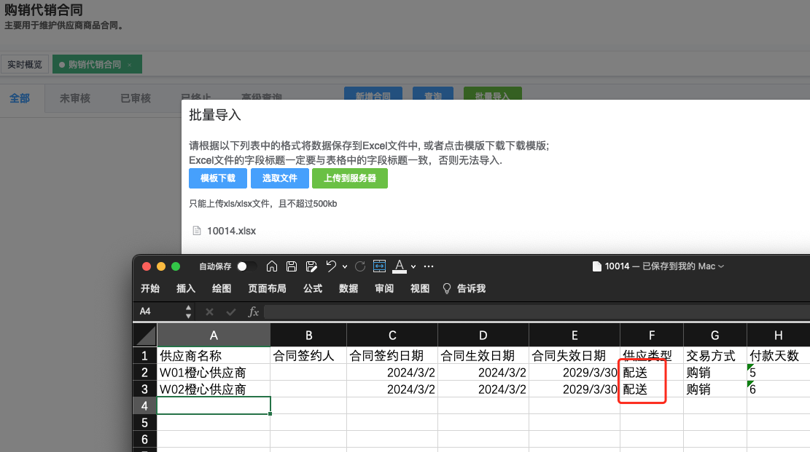This screenshot has width=810, height=452.
Task: Click the 选取文件 button
Action: [280, 178]
